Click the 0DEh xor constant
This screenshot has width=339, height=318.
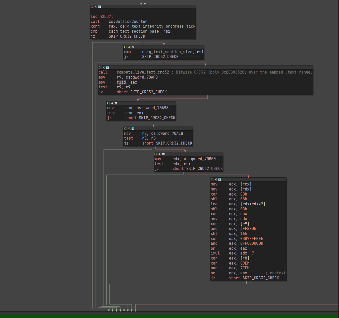(x=245, y=263)
